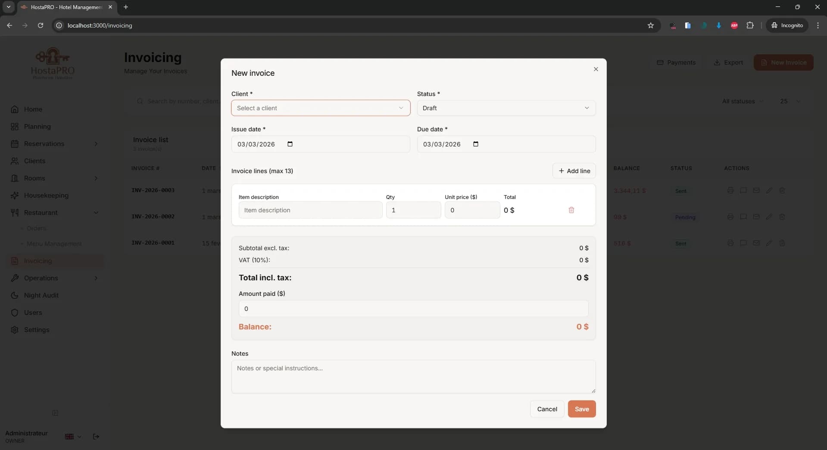
Task: Remove the invoice line using its trash icon
Action: pyautogui.click(x=571, y=210)
